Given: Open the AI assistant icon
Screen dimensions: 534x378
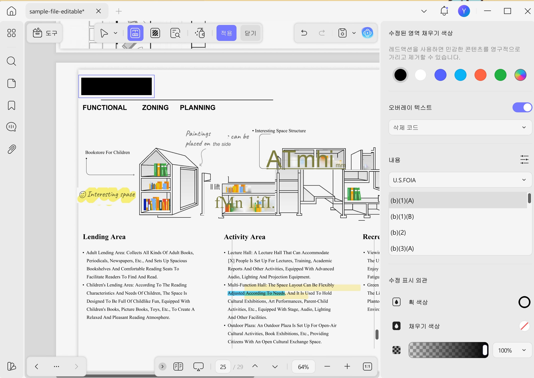Looking at the screenshot, I should pos(367,33).
